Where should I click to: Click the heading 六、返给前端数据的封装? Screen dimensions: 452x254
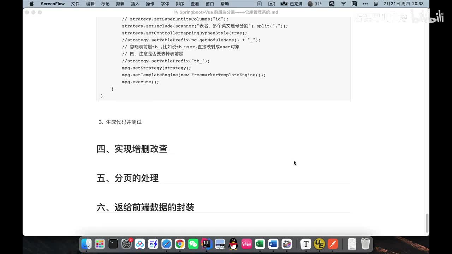pyautogui.click(x=145, y=207)
